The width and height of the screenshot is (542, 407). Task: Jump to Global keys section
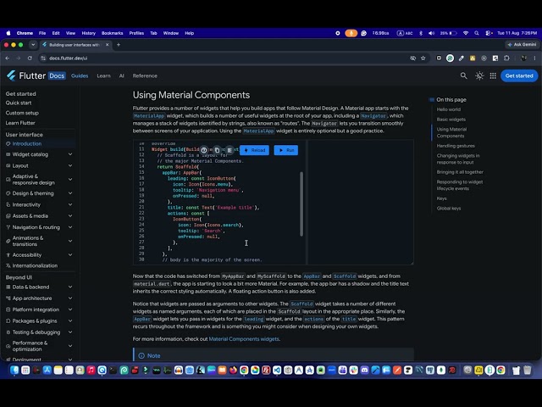pos(448,209)
